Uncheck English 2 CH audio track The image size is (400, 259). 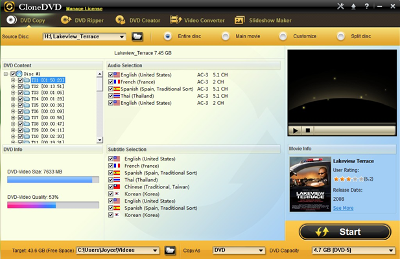tap(110, 103)
